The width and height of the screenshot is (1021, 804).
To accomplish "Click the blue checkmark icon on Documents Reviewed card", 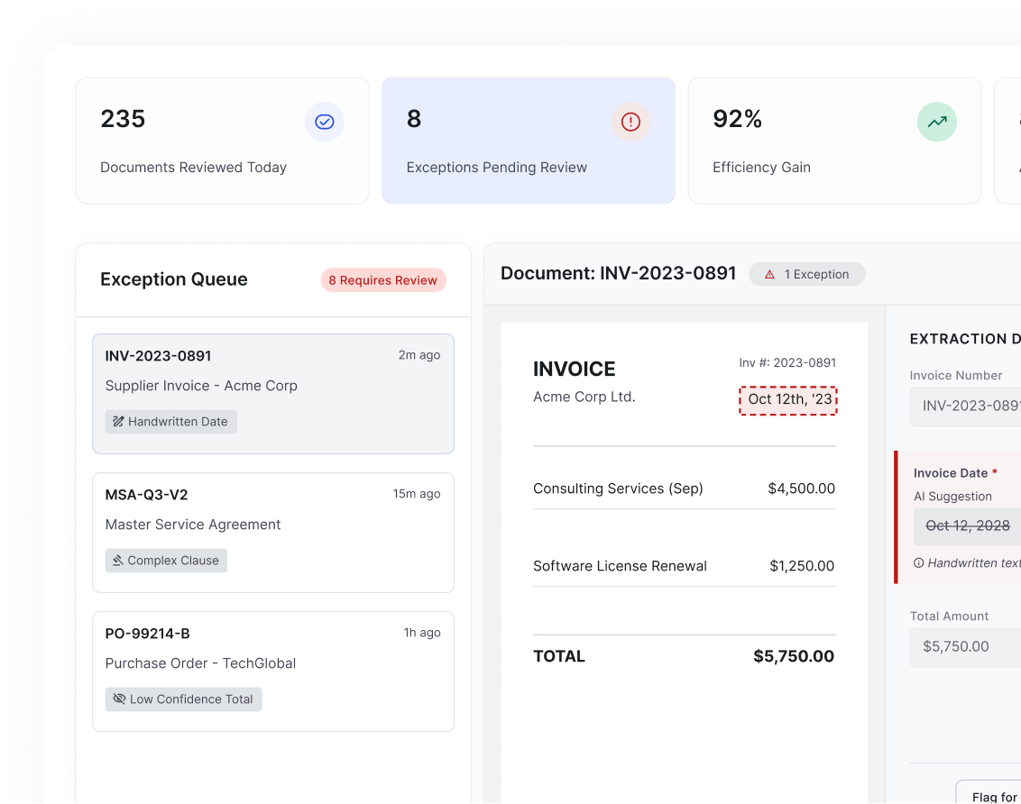I will tap(325, 122).
